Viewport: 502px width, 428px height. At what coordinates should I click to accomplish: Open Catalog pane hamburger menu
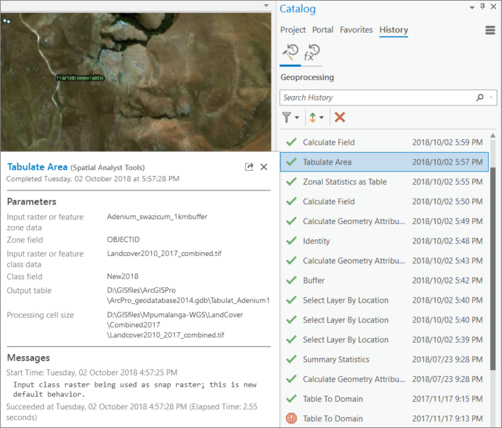(x=490, y=31)
